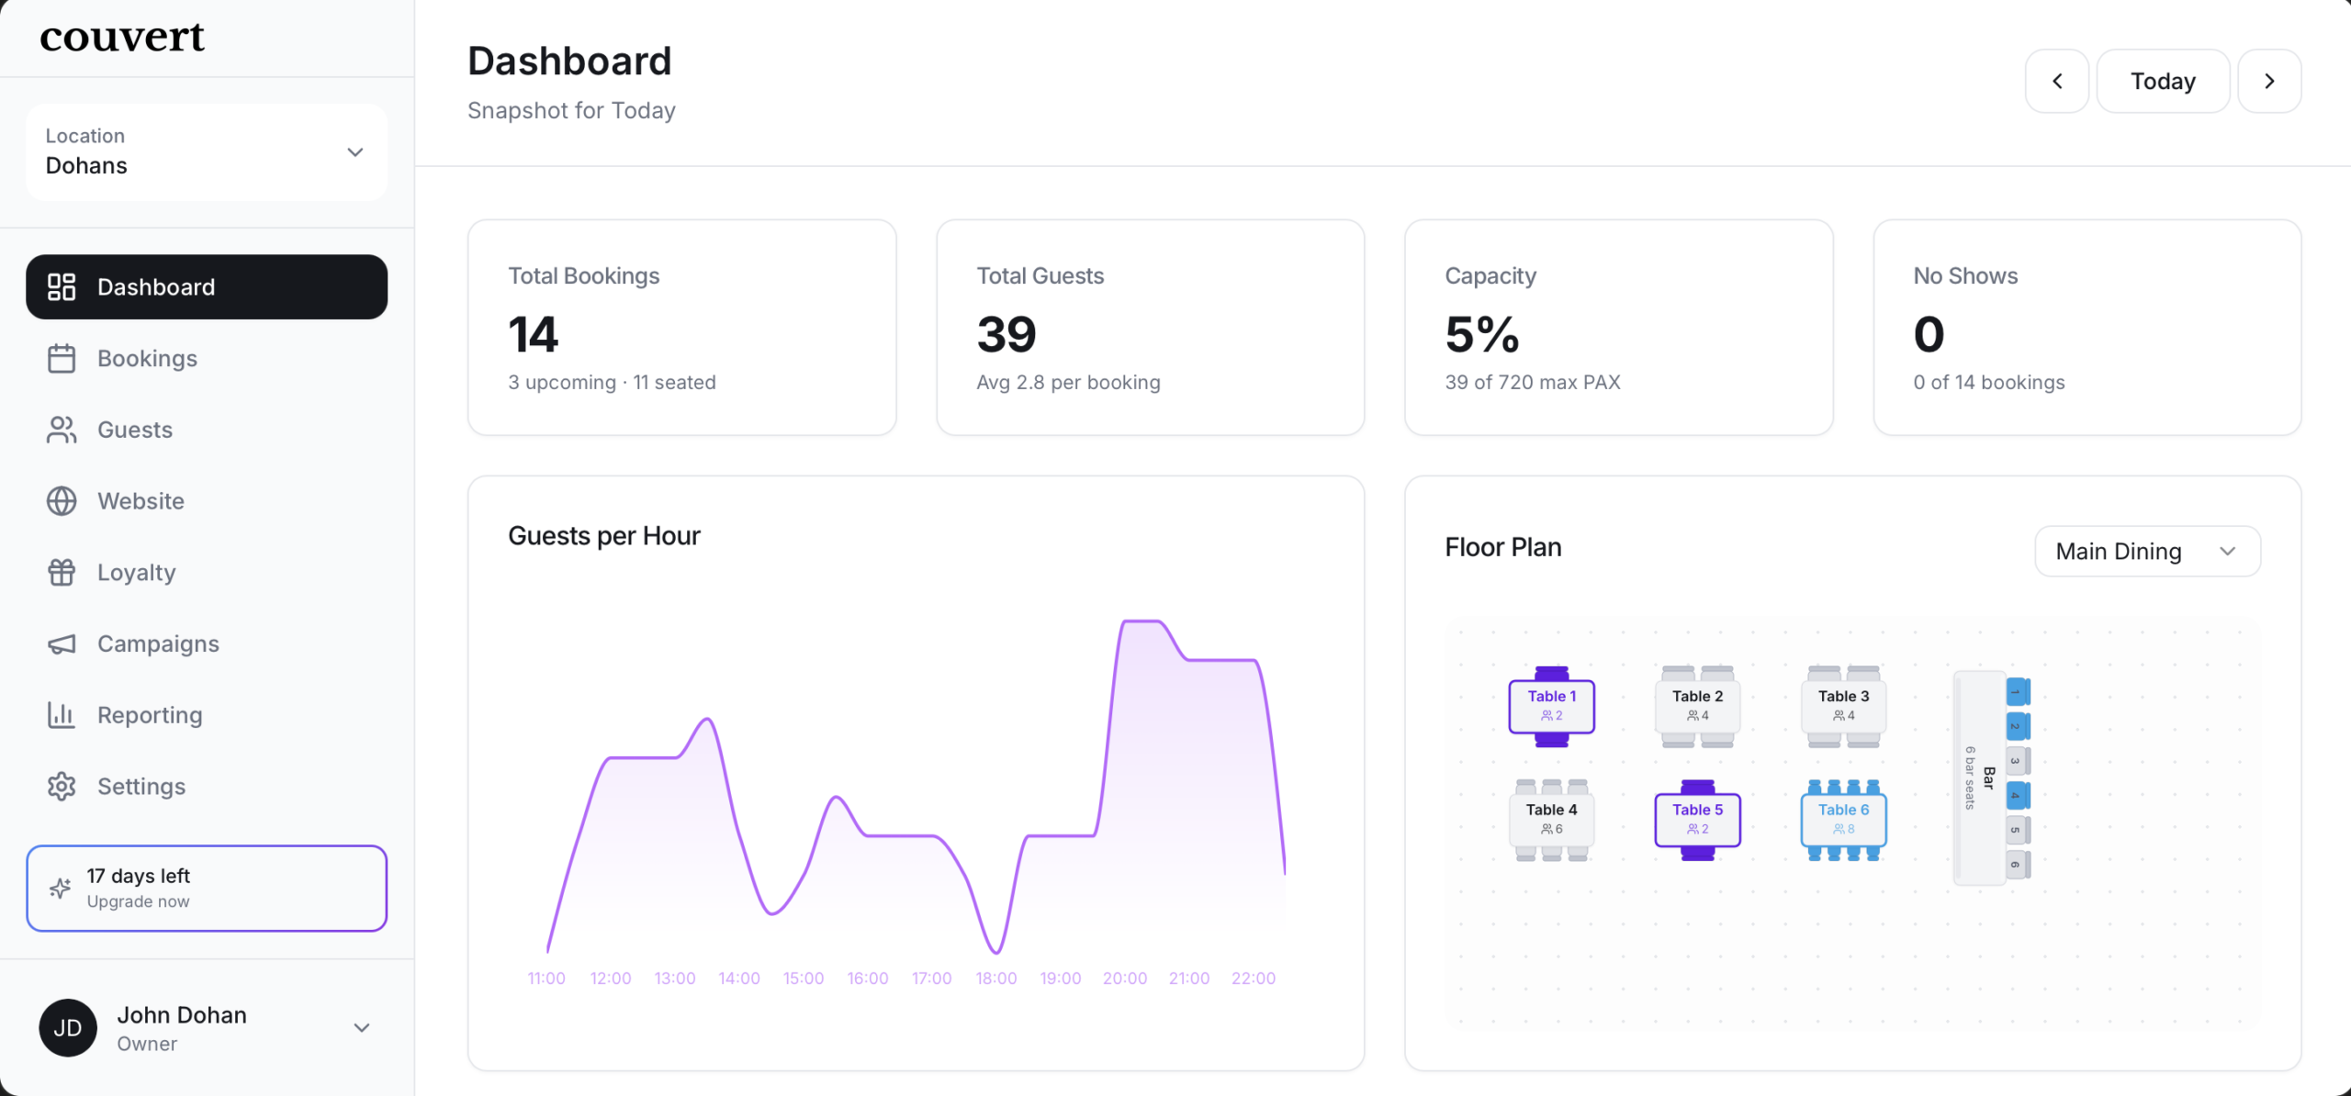Open the Main Dining floor plan dropdown
The height and width of the screenshot is (1096, 2351).
click(2146, 551)
